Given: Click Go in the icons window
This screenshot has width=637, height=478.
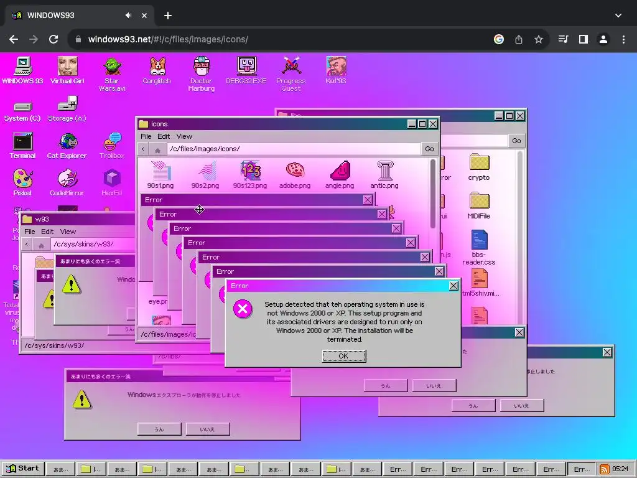Looking at the screenshot, I should (429, 149).
